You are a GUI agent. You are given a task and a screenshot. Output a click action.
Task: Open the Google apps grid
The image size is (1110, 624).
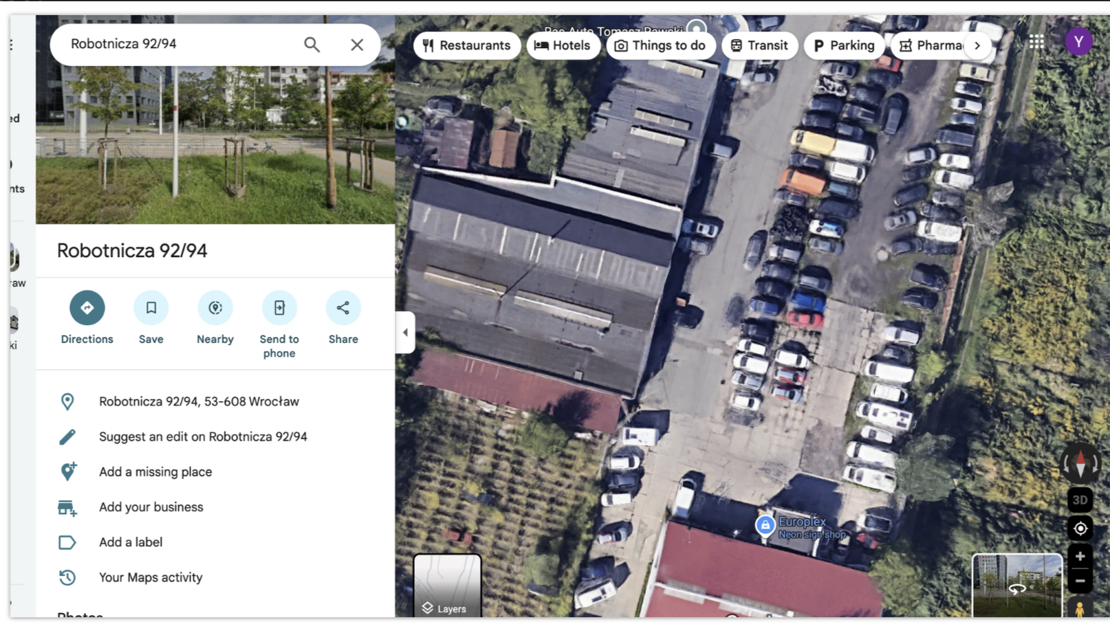click(x=1036, y=42)
